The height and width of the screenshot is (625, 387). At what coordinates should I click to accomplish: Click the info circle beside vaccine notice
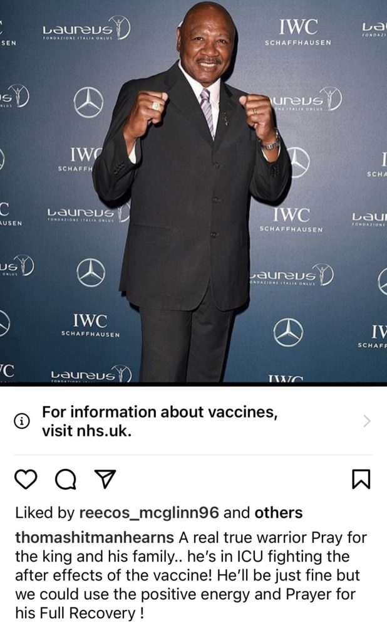(x=21, y=421)
